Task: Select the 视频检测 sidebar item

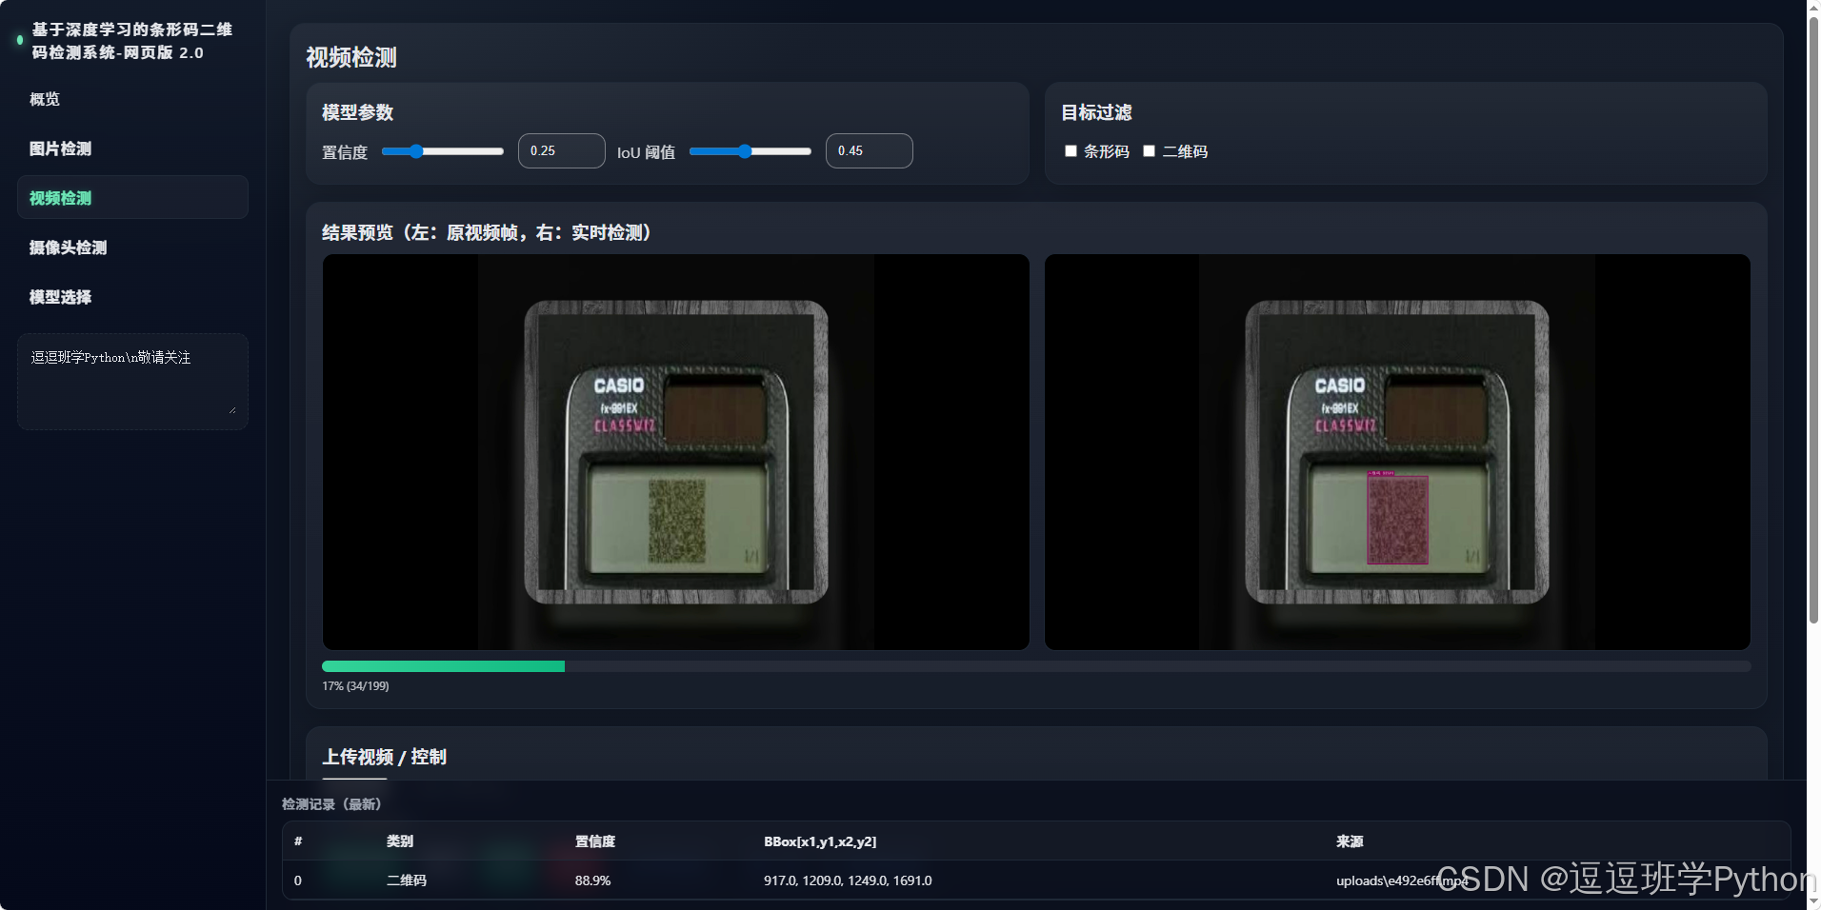Action: [132, 197]
